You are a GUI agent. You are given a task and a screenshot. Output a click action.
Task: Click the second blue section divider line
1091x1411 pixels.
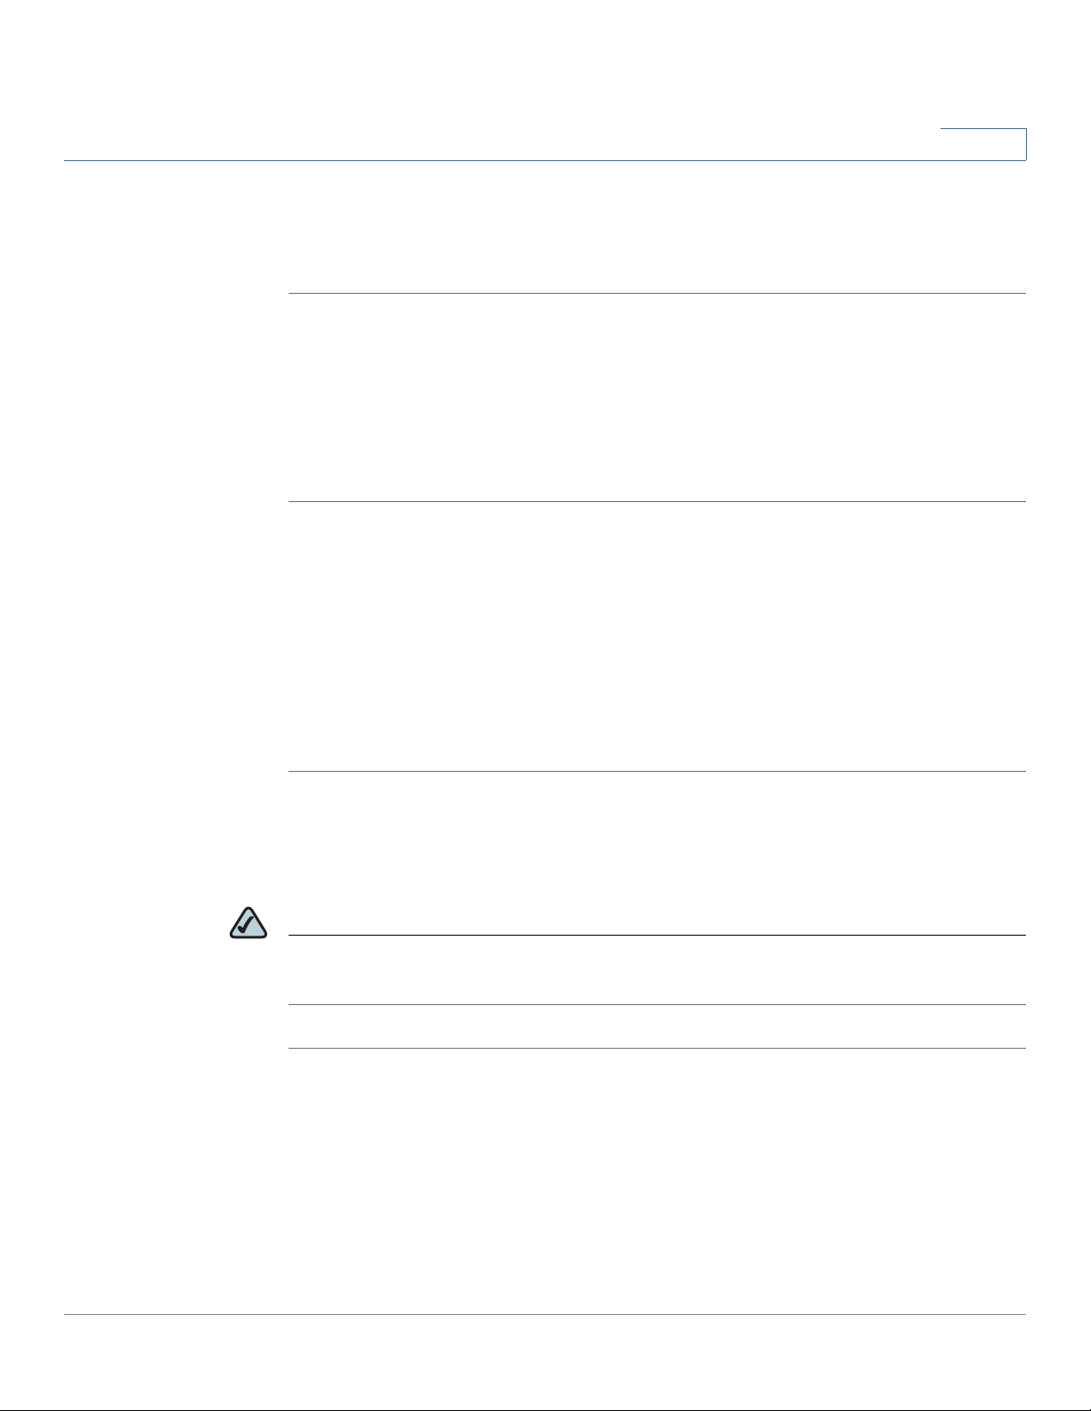pos(657,502)
